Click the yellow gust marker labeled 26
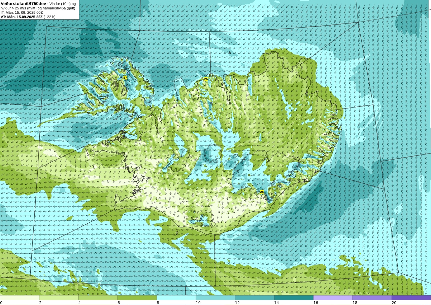 coord(262,192)
